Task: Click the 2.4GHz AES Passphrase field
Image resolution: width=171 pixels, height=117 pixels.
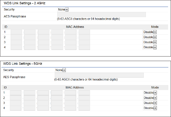Action: tap(102, 14)
